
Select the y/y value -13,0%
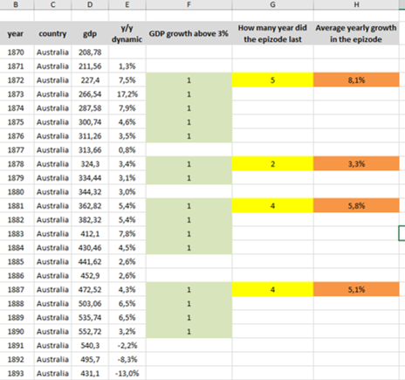click(x=127, y=373)
